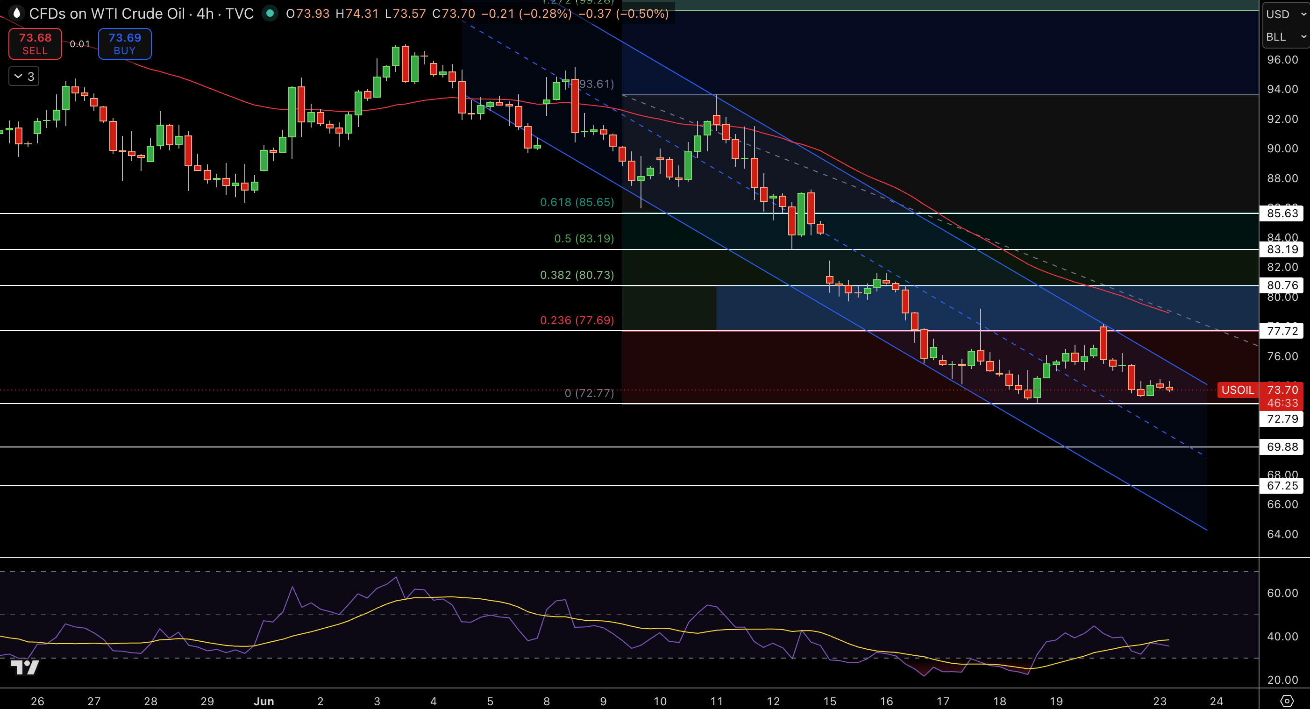
Task: Click the 73.68 SELL button
Action: coord(35,44)
